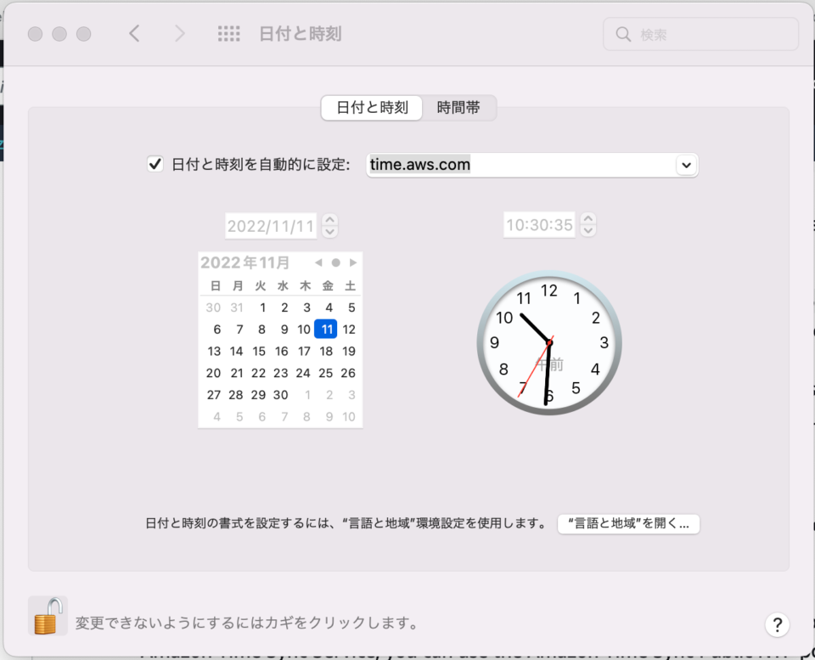Viewport: 815px width, 660px height.
Task: Click the date field stepper arrows
Action: [329, 226]
